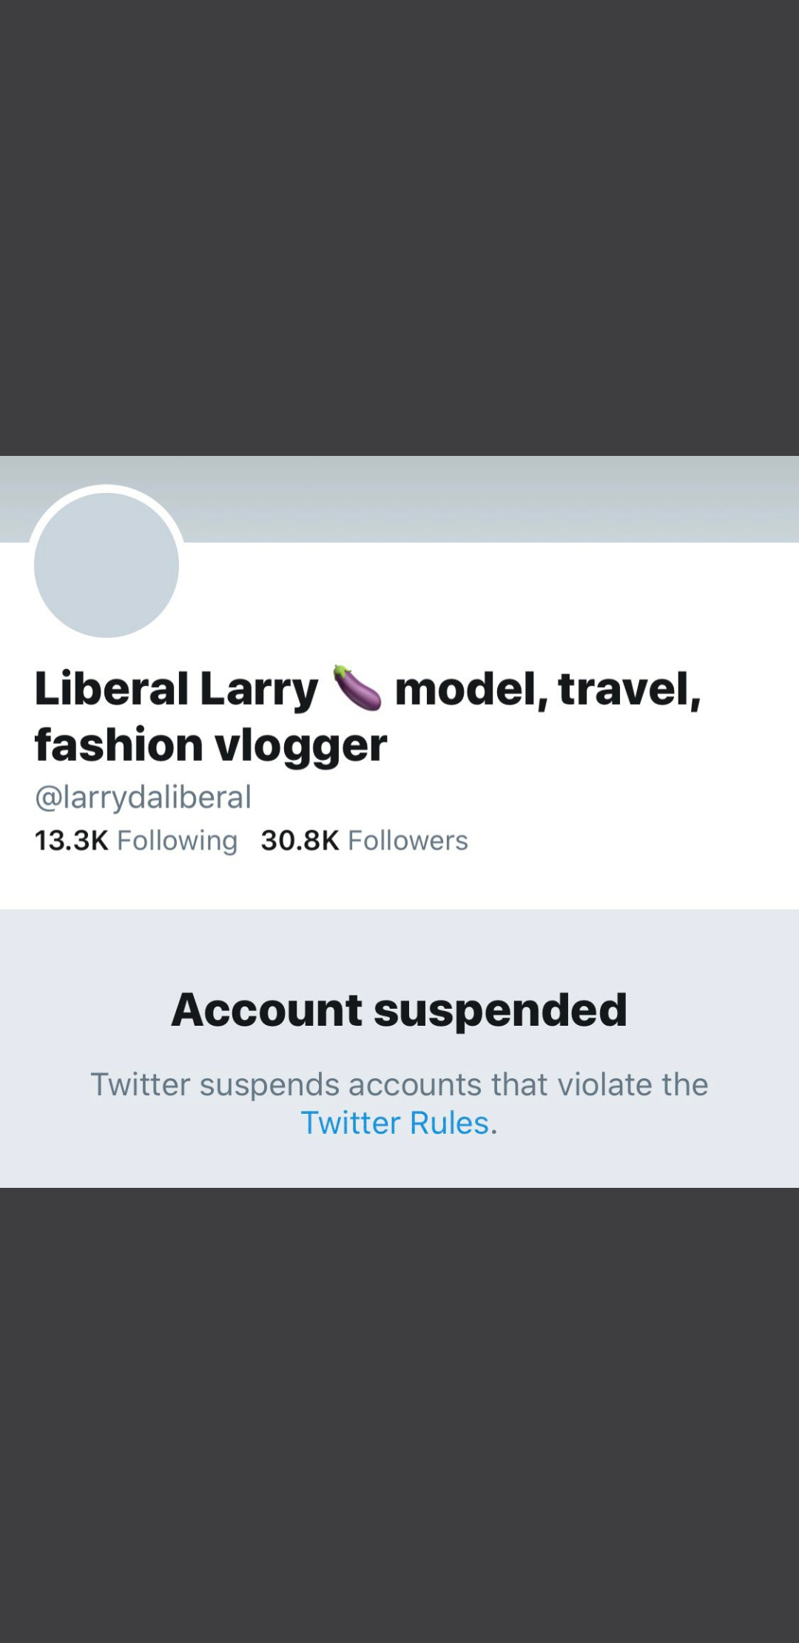Open the Twitter Rules link
Viewport: 799px width, 1643px height.
pos(395,1123)
